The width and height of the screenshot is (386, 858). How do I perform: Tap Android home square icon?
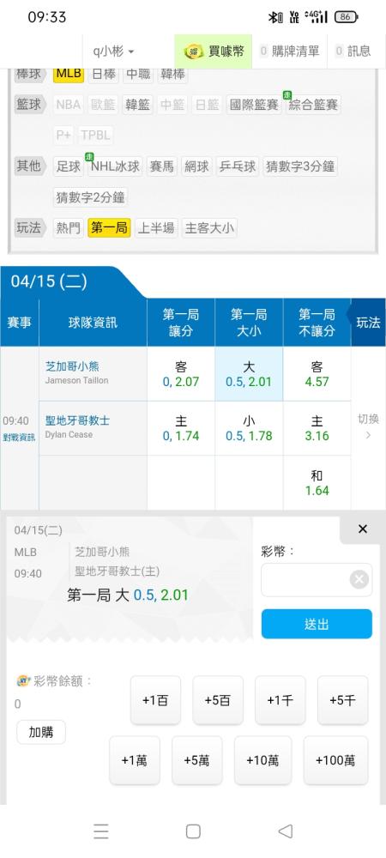193,831
